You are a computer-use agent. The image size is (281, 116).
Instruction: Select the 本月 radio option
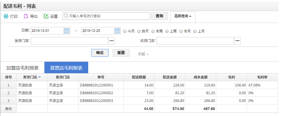(181, 31)
